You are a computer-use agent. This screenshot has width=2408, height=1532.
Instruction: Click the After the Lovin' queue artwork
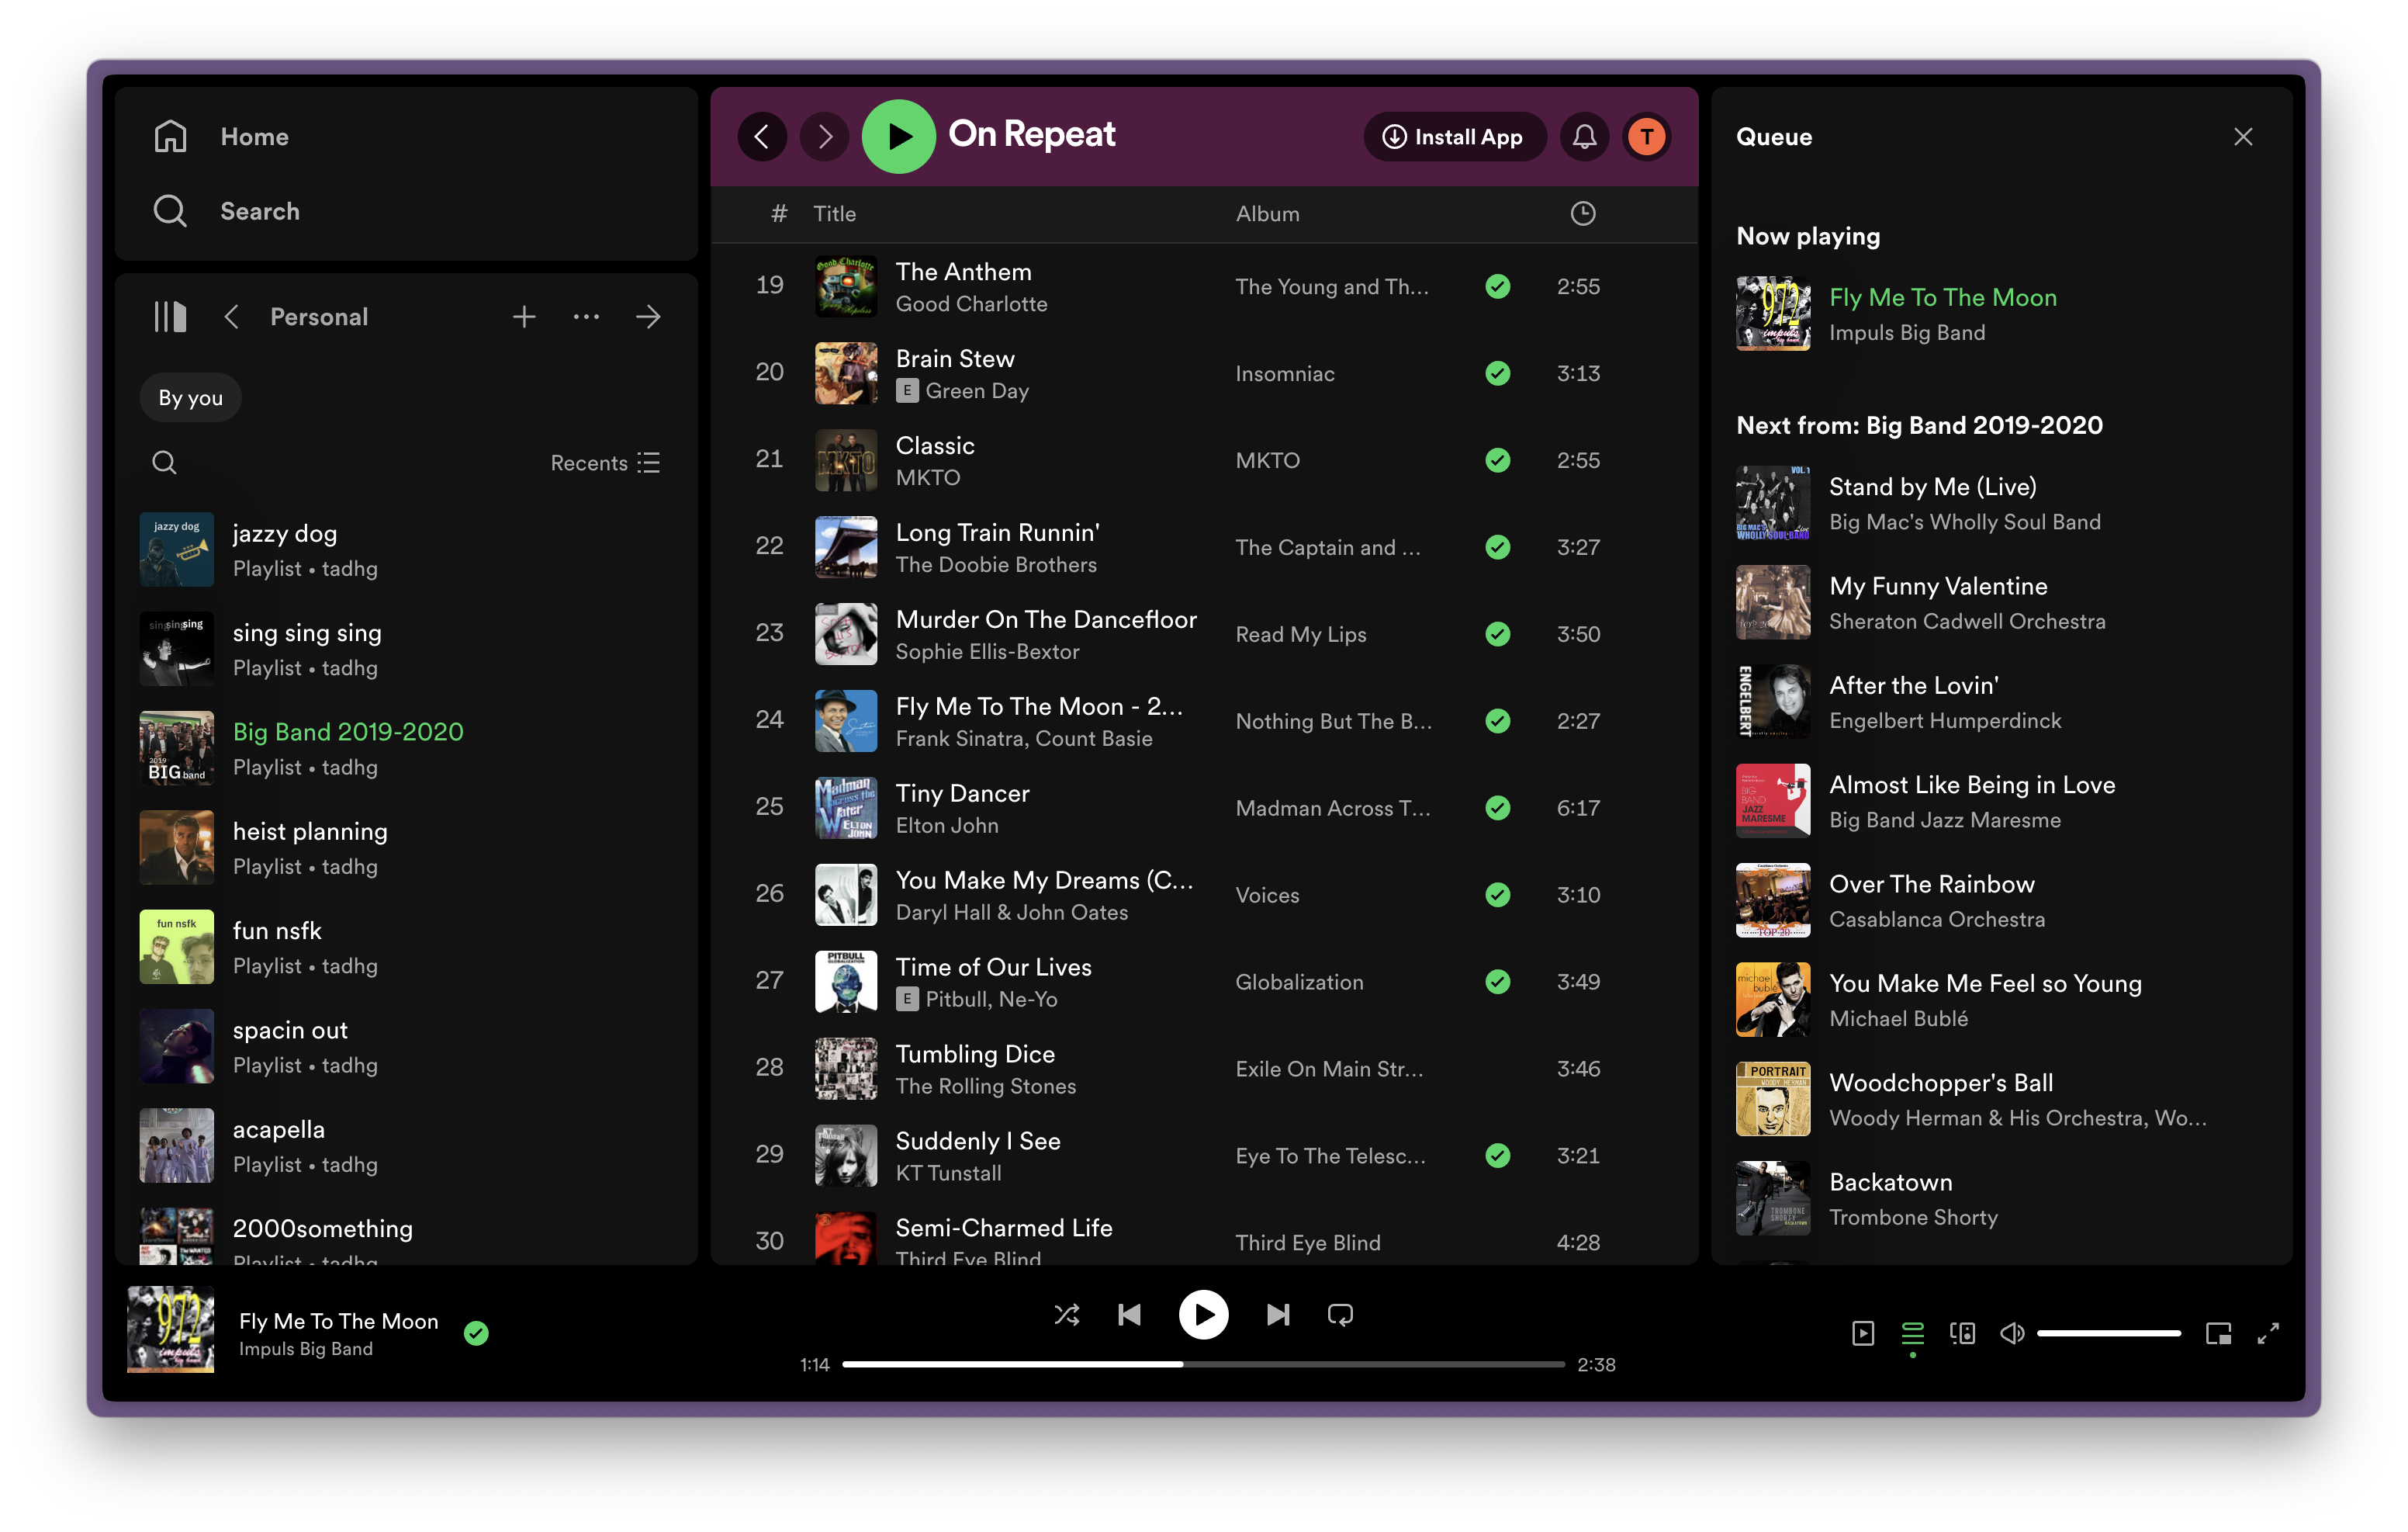pyautogui.click(x=1772, y=702)
